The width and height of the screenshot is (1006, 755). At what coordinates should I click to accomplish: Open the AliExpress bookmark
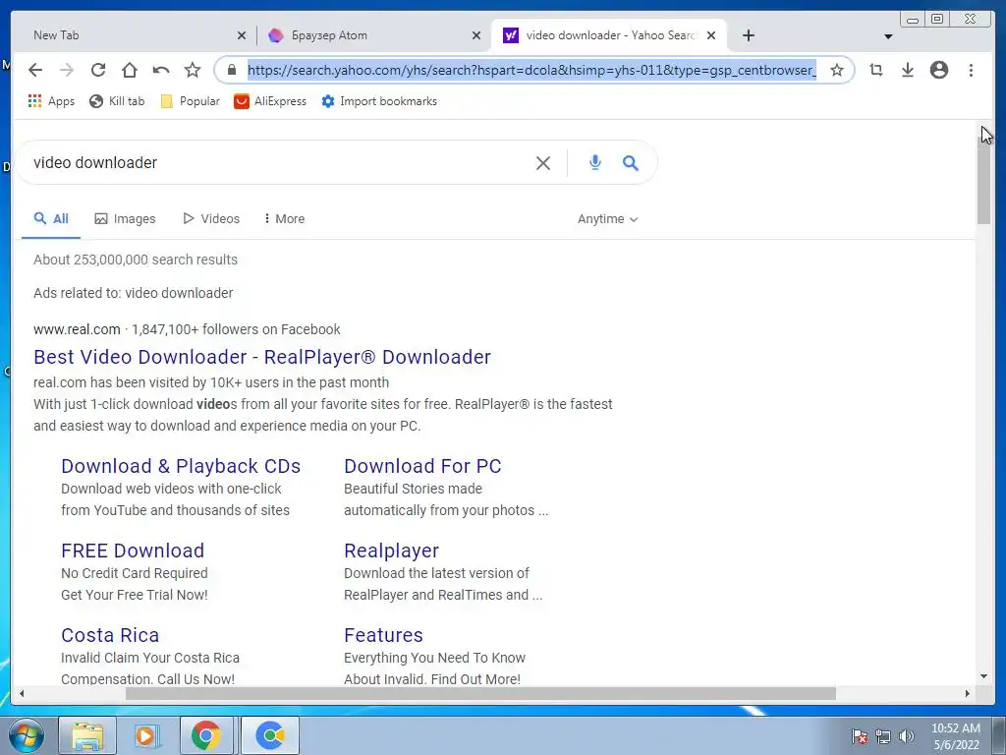[x=270, y=101]
